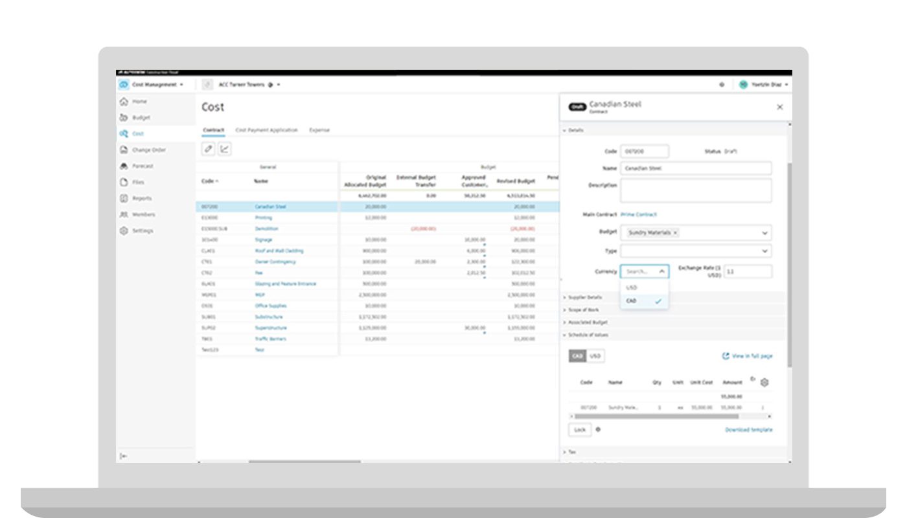Viewport: 907px width, 518px height.
Task: Switch to the Expense tab
Action: pyautogui.click(x=319, y=130)
